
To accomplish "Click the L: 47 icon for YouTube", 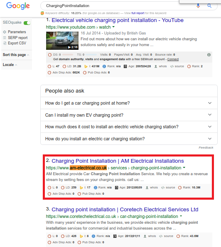I will tap(49, 66).
